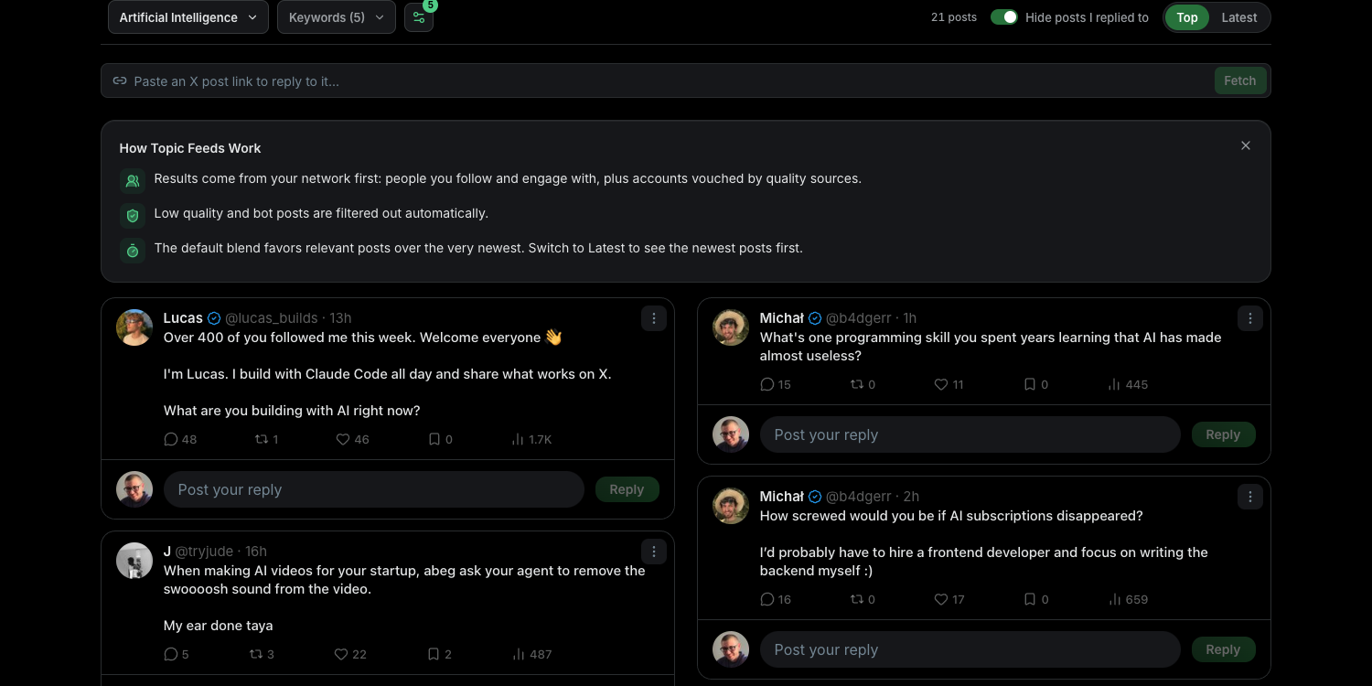Open the @lucas_builds handle link
This screenshot has width=1372, height=686.
pos(272,318)
